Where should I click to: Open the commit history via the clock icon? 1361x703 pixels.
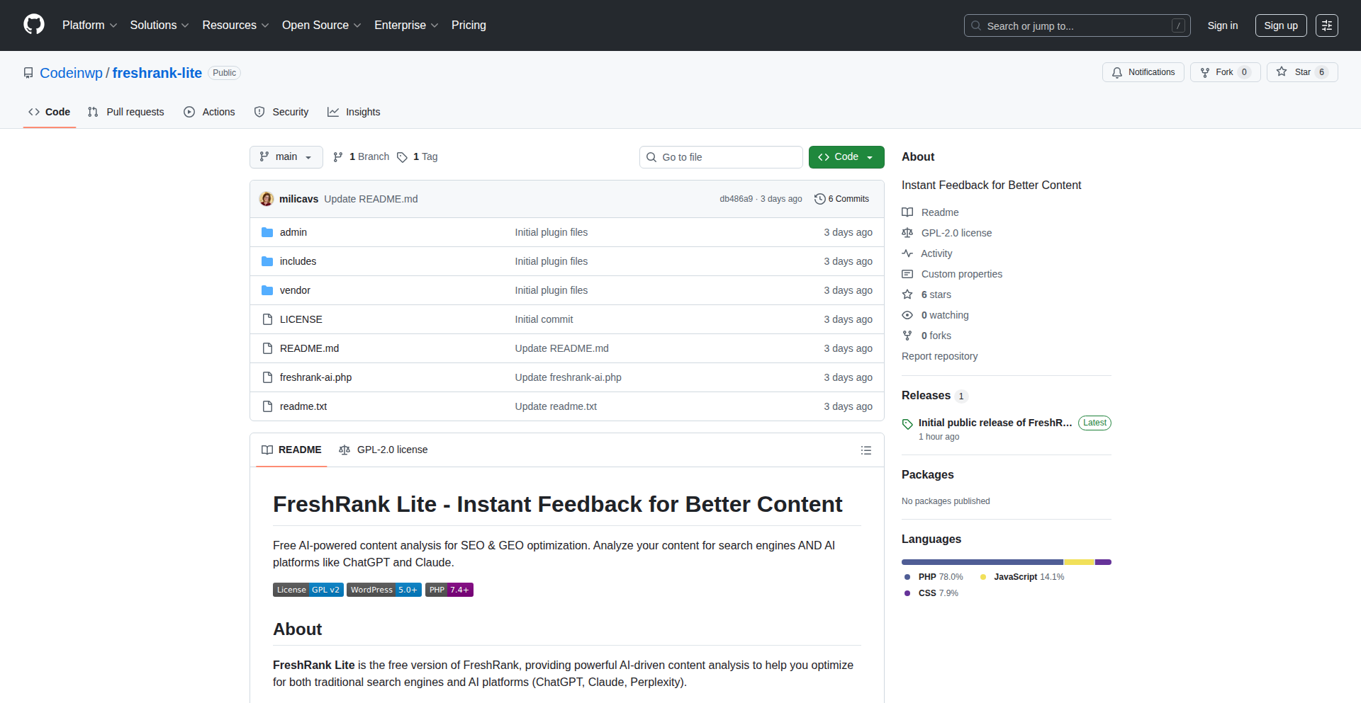[821, 199]
